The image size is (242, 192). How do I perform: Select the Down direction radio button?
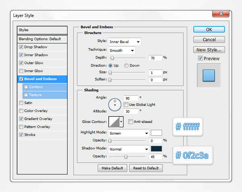(x=127, y=66)
